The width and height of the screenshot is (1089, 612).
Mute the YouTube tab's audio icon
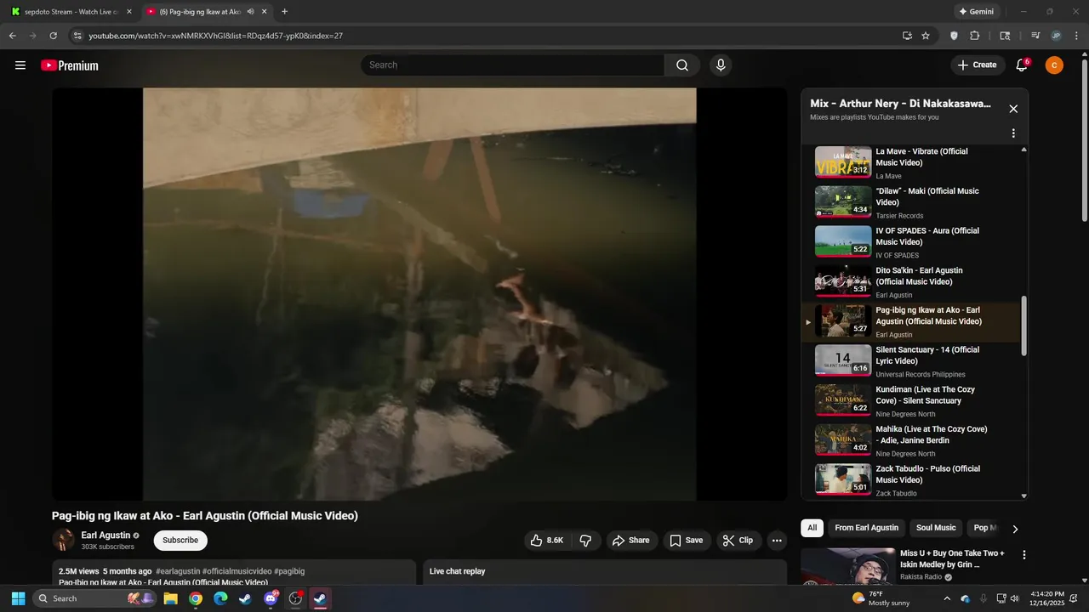251,12
